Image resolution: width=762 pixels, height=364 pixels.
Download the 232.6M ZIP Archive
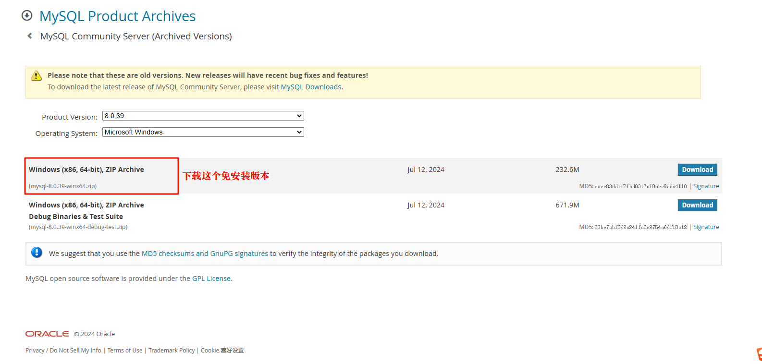click(697, 170)
